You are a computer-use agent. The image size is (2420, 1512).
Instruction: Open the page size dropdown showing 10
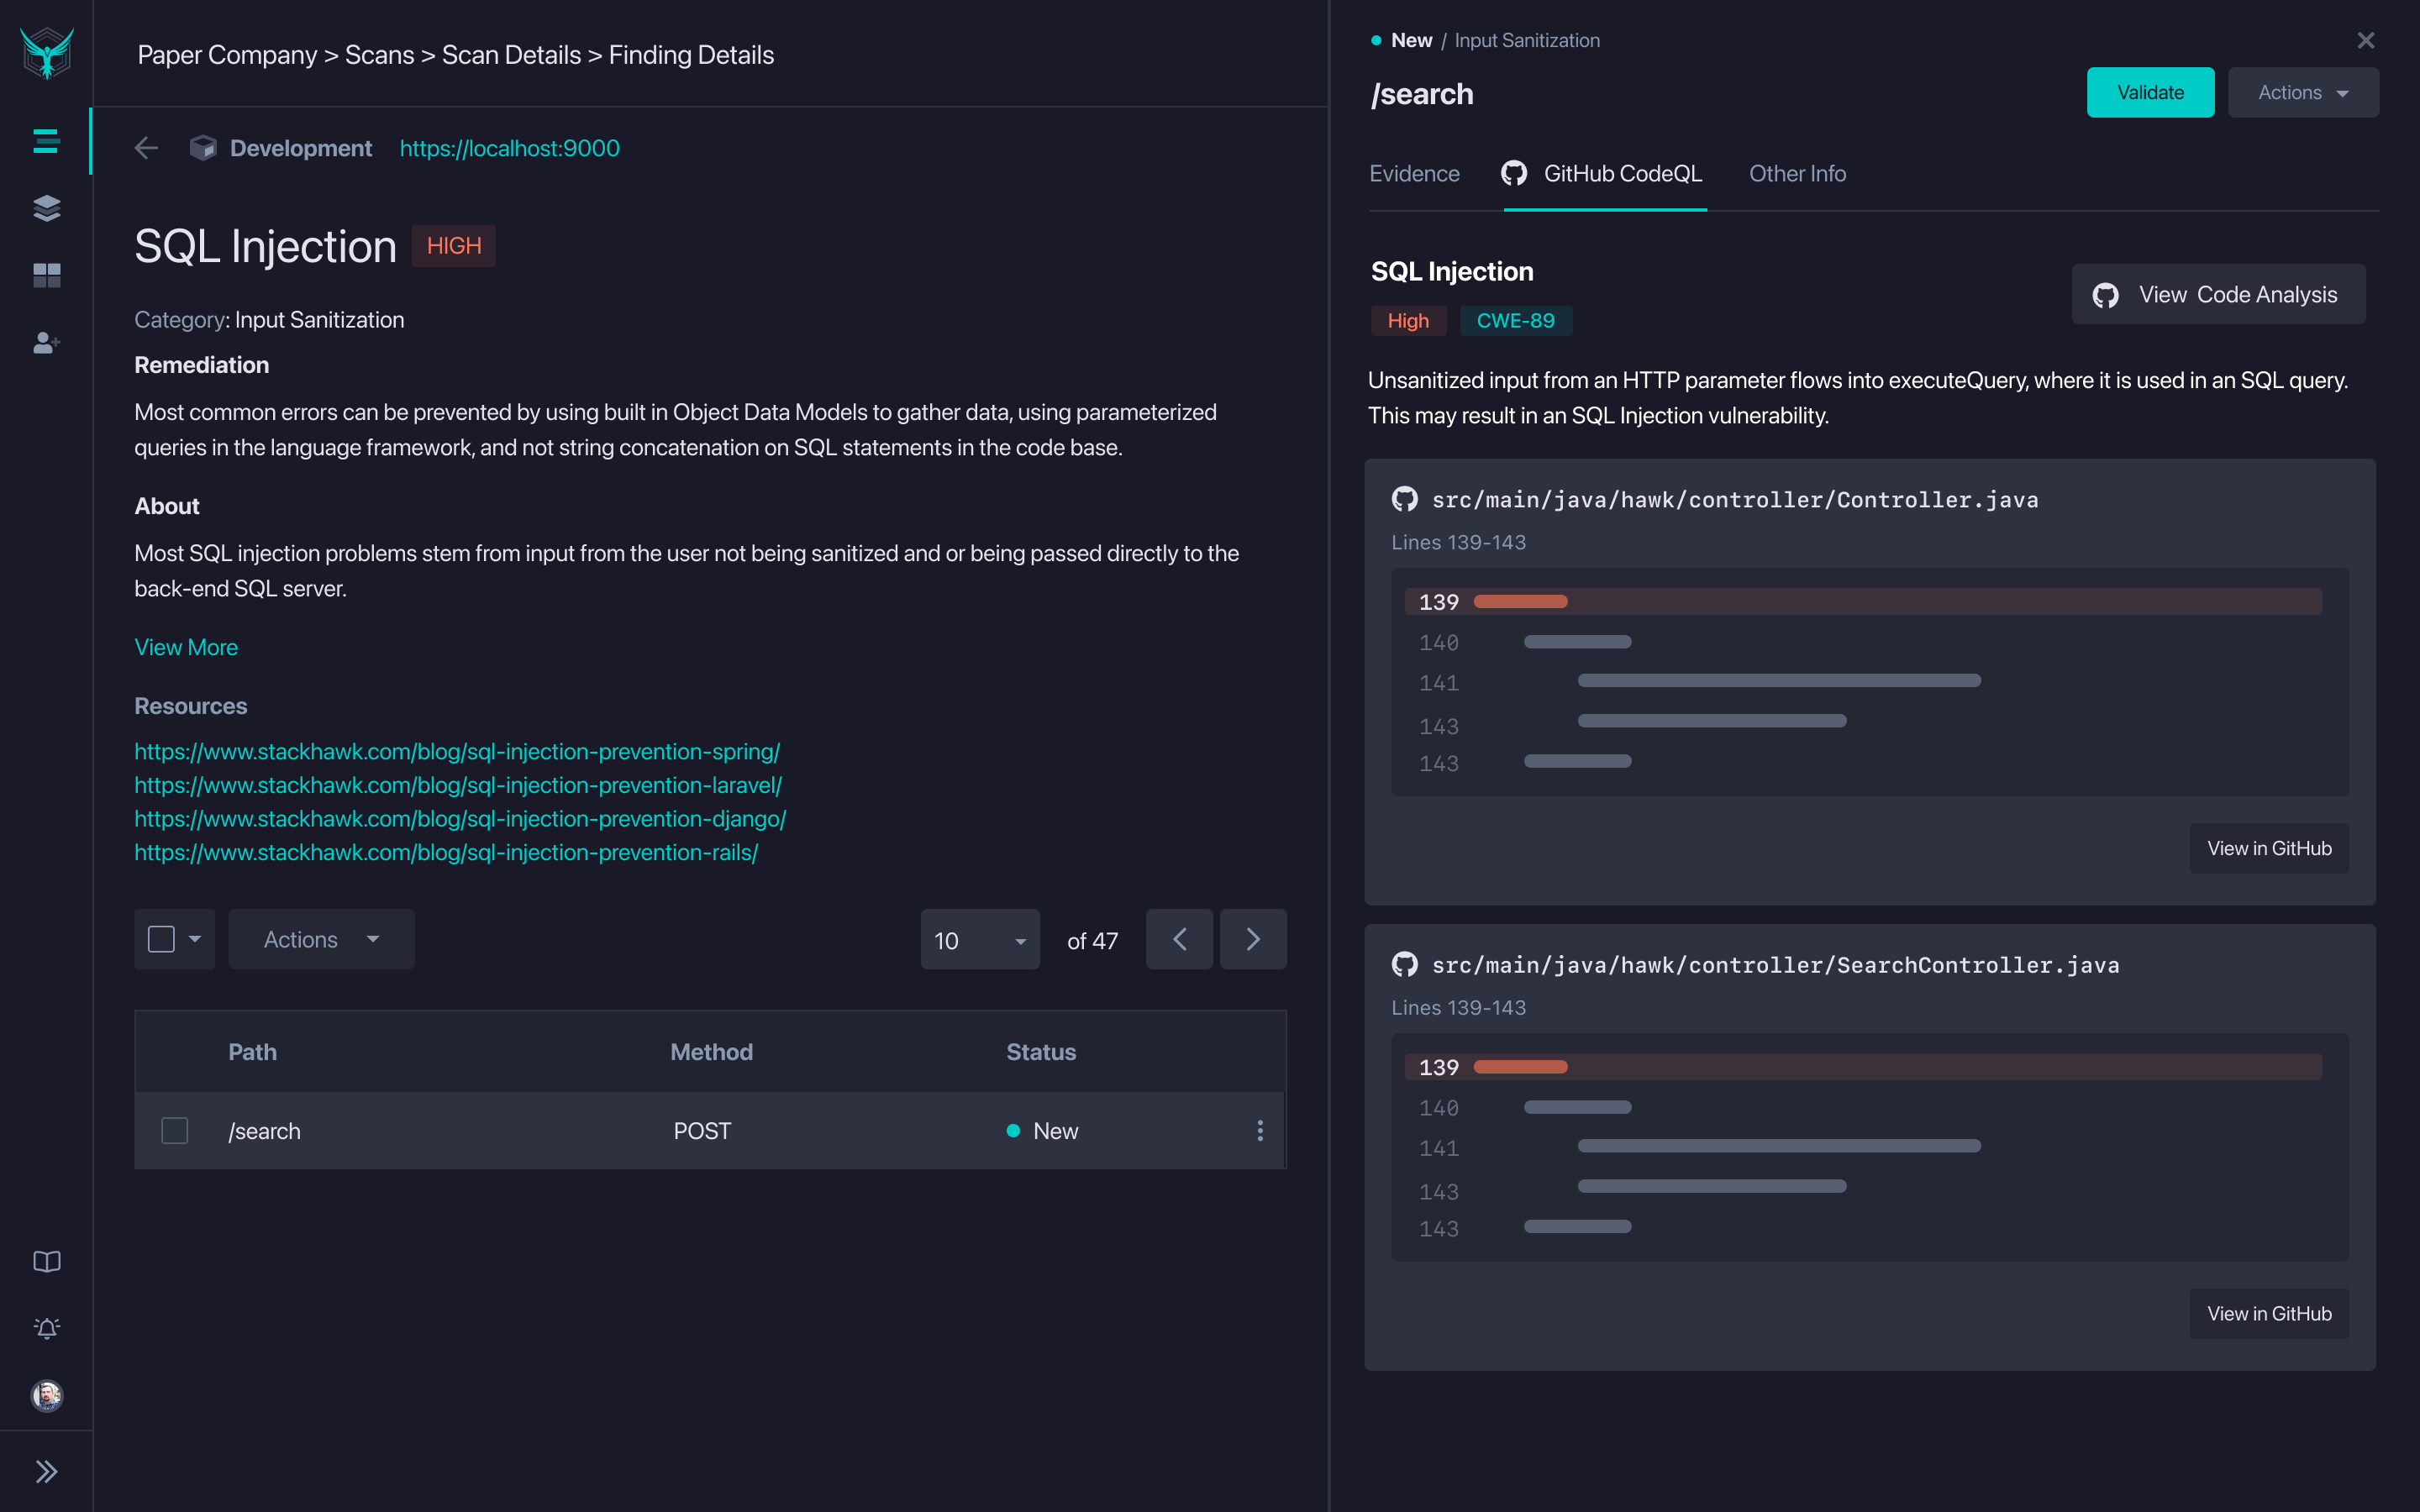click(980, 939)
